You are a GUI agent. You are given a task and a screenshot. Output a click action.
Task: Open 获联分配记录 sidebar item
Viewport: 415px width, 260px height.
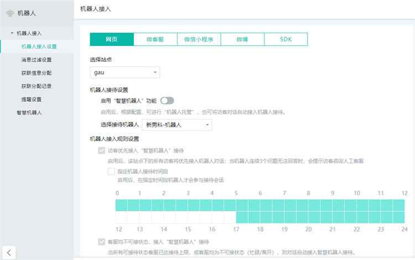tap(36, 86)
